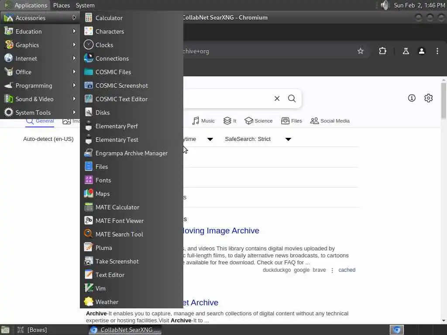Screen dimensions: 447x335
Task: Clear the search box with the X
Action: [x=277, y=99]
